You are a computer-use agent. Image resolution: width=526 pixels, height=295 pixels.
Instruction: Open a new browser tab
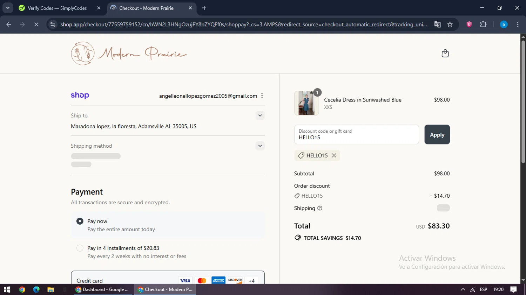click(x=204, y=8)
